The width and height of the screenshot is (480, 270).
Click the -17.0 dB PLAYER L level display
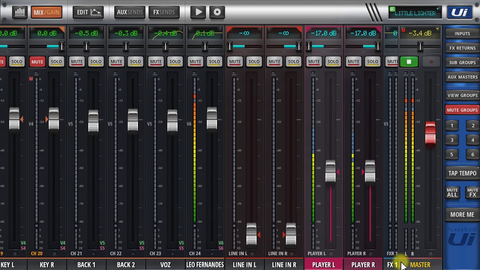click(x=324, y=33)
